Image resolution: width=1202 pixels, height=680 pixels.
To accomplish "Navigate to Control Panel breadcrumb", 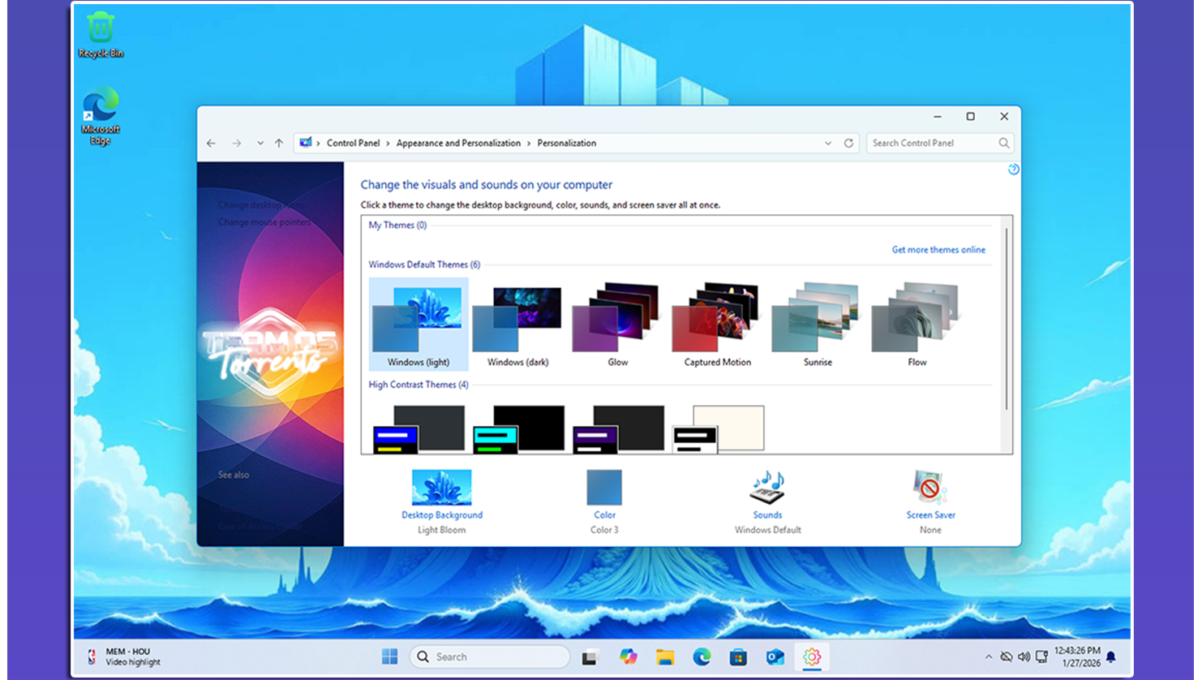I will (353, 143).
